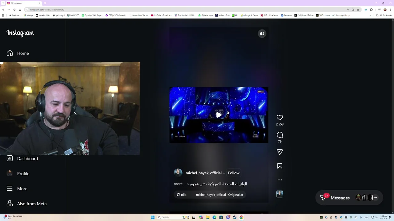Image resolution: width=394 pixels, height=221 pixels.
Task: Open the audio thumbnail beside the reel
Action: pos(279,194)
